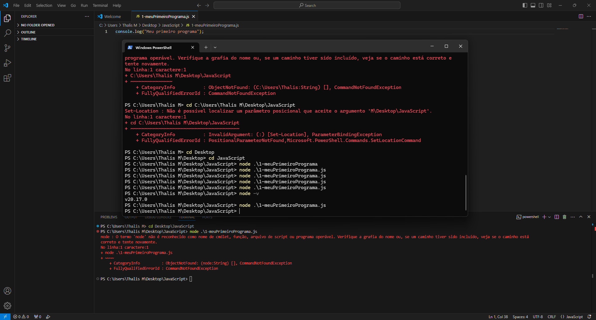This screenshot has width=596, height=320.
Task: Click Ln 1, Col 38 in status bar
Action: (x=498, y=317)
